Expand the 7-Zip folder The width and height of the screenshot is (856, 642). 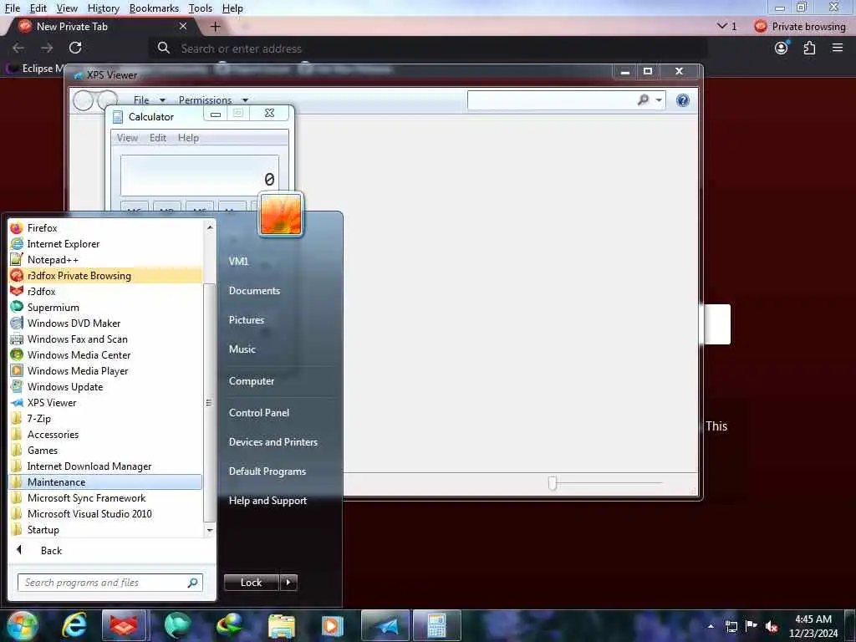click(x=105, y=419)
